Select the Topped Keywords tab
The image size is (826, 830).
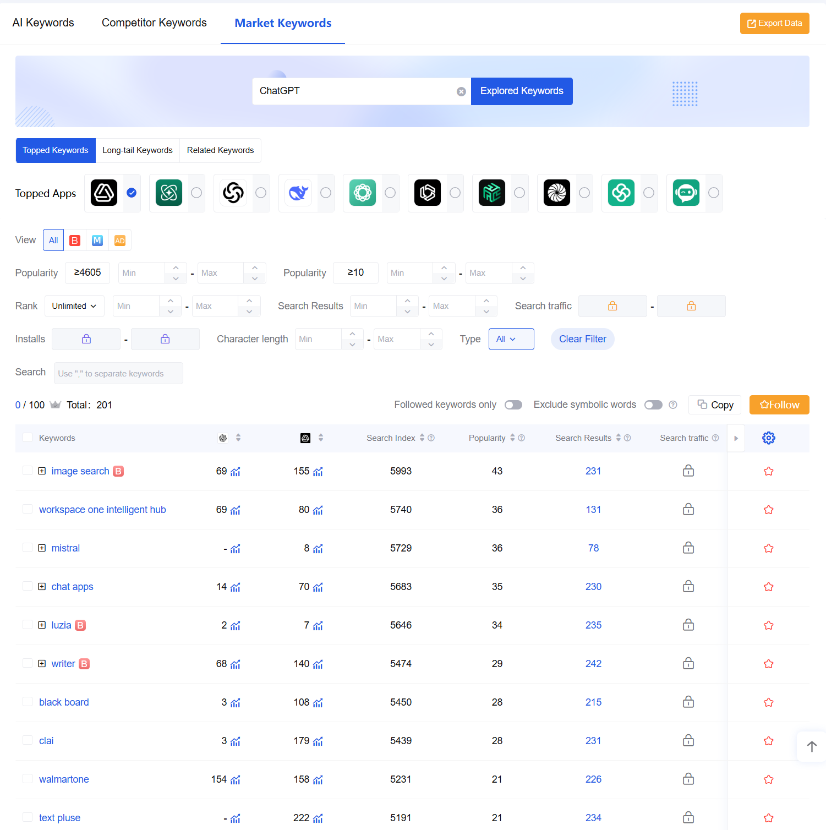(56, 150)
